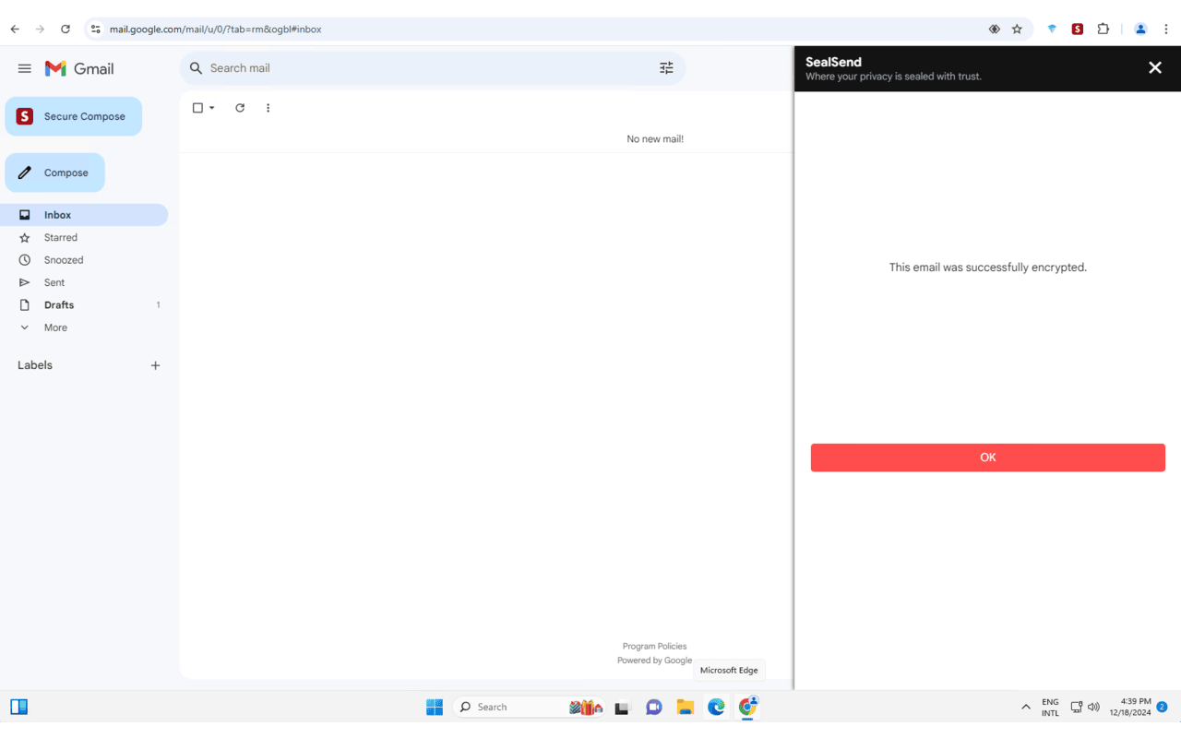Toggle the select-all conversations checkbox
1181x738 pixels.
click(197, 108)
